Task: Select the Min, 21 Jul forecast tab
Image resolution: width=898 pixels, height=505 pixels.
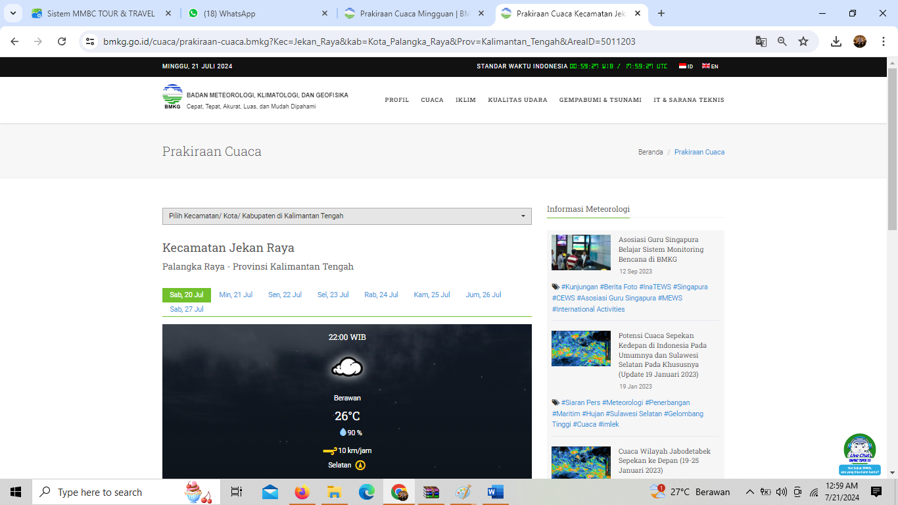Action: coord(236,295)
